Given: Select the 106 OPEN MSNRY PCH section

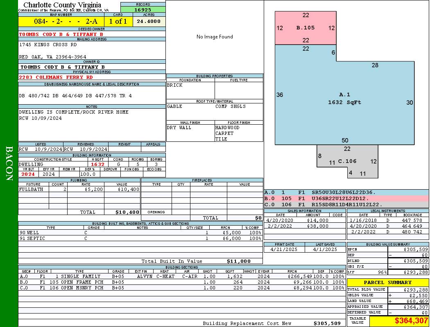Looking at the screenshot, I should (77, 288).
